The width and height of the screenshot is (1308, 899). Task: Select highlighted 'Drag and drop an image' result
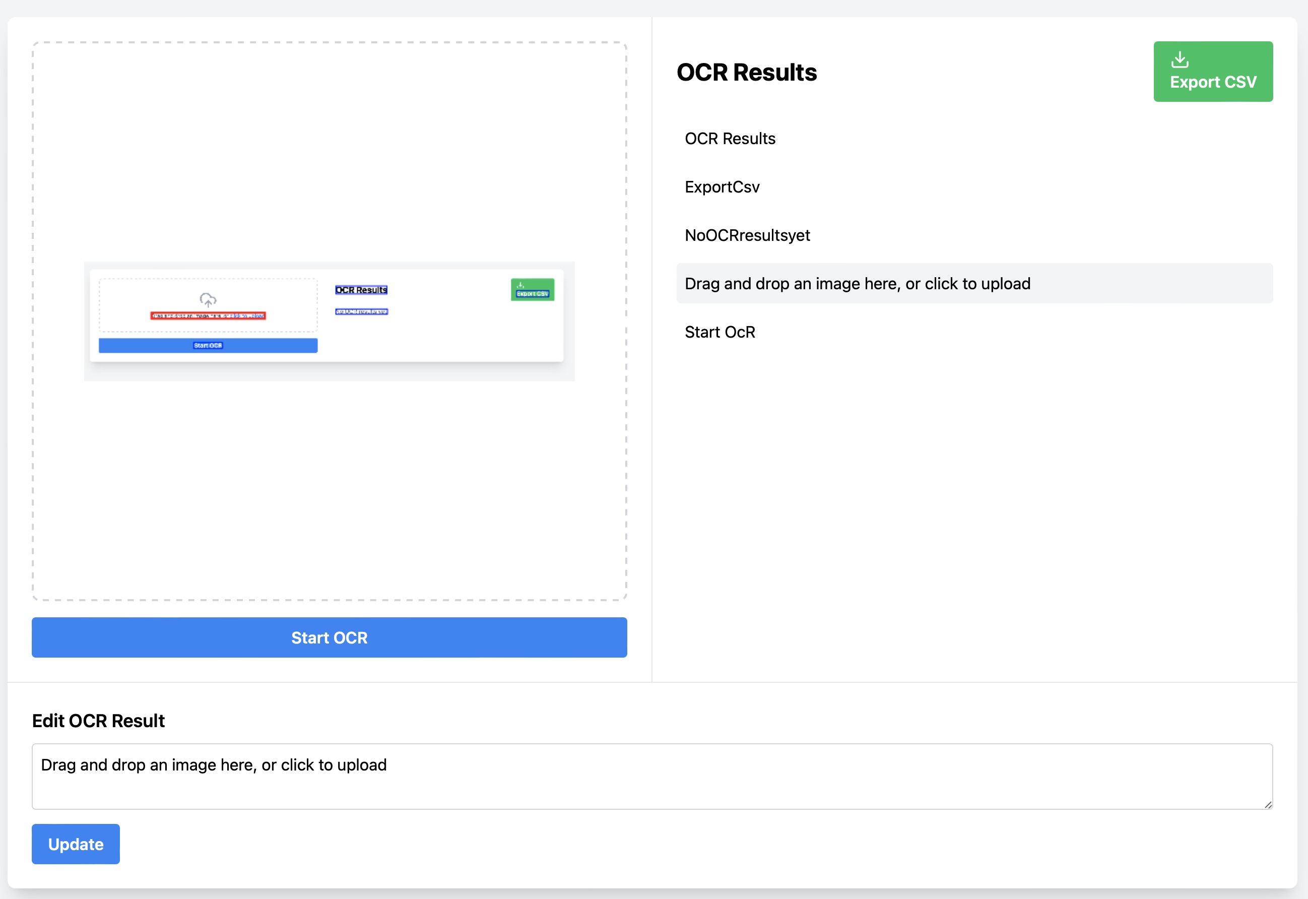[x=974, y=283]
